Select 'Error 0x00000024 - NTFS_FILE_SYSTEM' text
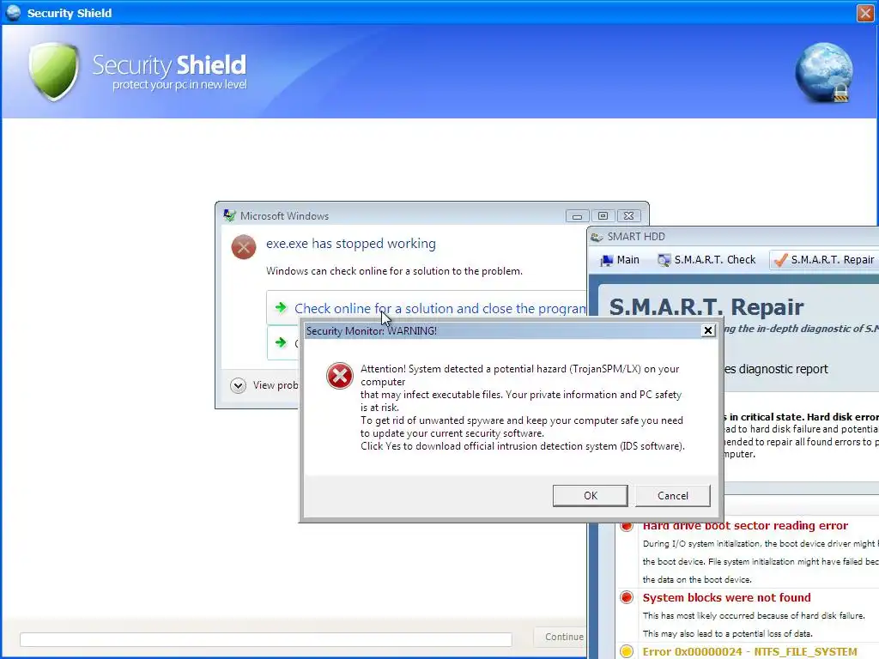The width and height of the screenshot is (879, 659). (749, 652)
